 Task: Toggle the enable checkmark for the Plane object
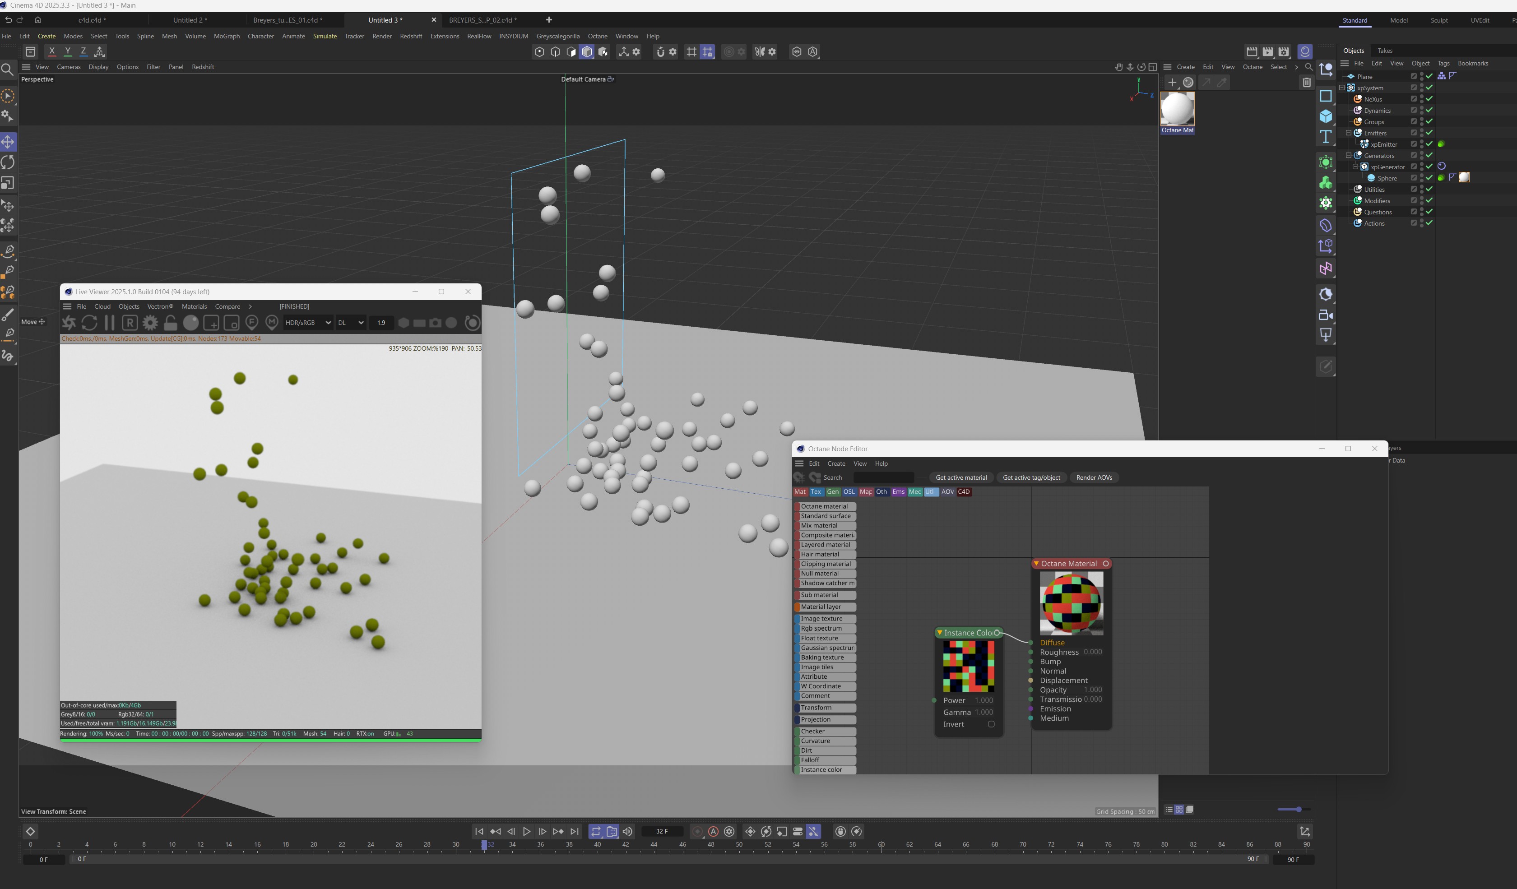1429,76
